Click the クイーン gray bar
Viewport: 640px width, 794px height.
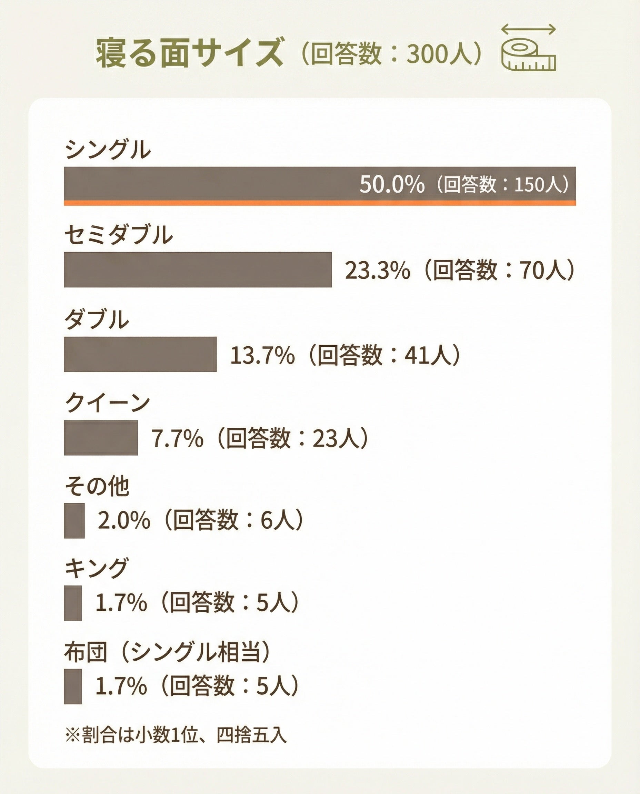pos(101,438)
